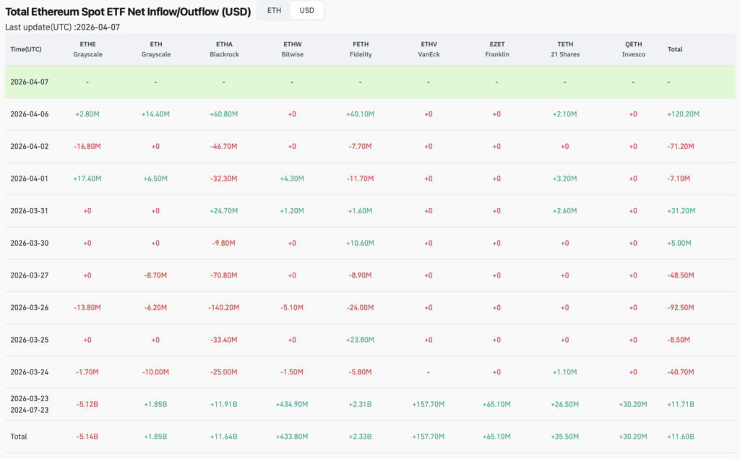
Task: Click the ETHV VanEck column header
Action: (x=428, y=49)
